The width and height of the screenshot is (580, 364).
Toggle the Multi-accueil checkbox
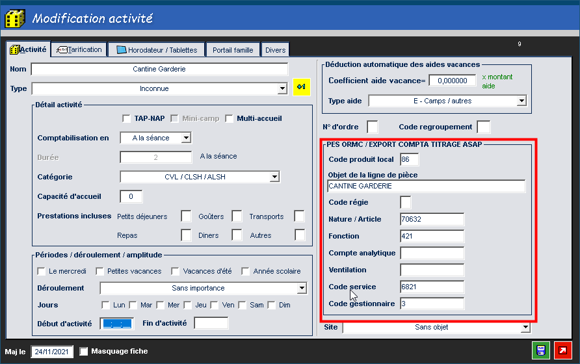(x=230, y=118)
